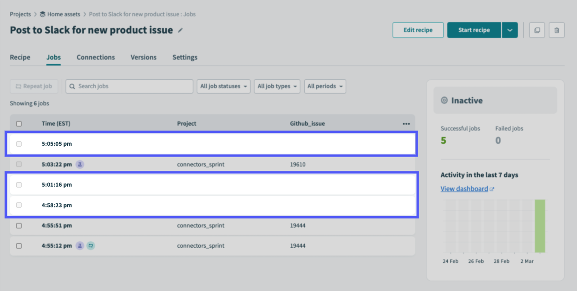Click the Inactive status indicator icon
This screenshot has height=291, width=577.
click(x=443, y=100)
